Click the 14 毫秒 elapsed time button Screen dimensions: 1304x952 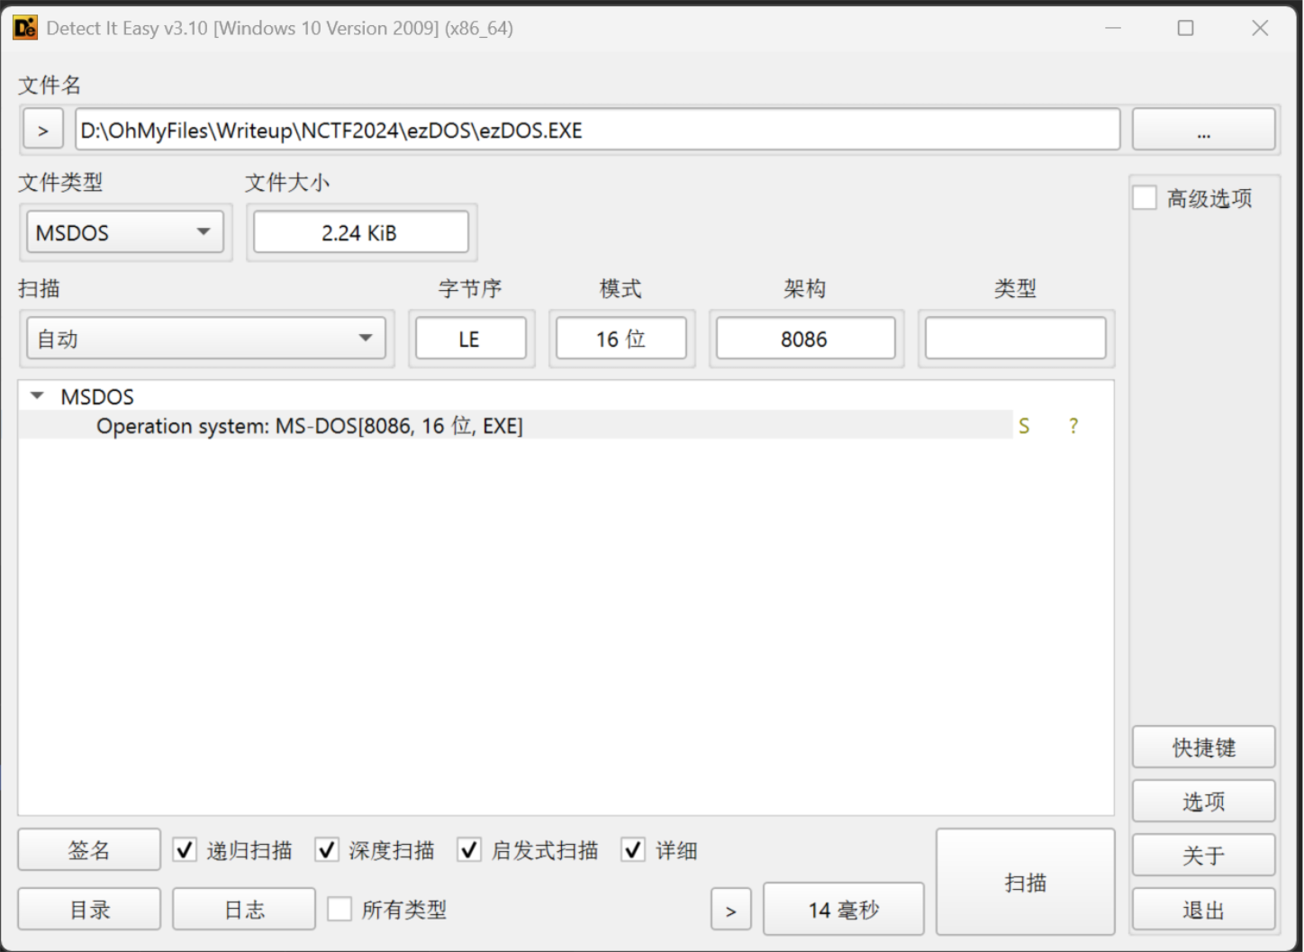[x=844, y=910]
